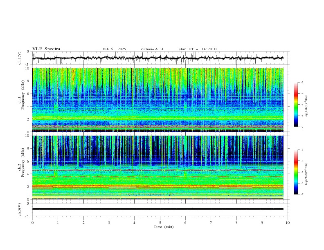Image resolution: width=324 pixels, height=250 pixels.
Task: Click time-axis tick label "3"
Action: (x=109, y=223)
